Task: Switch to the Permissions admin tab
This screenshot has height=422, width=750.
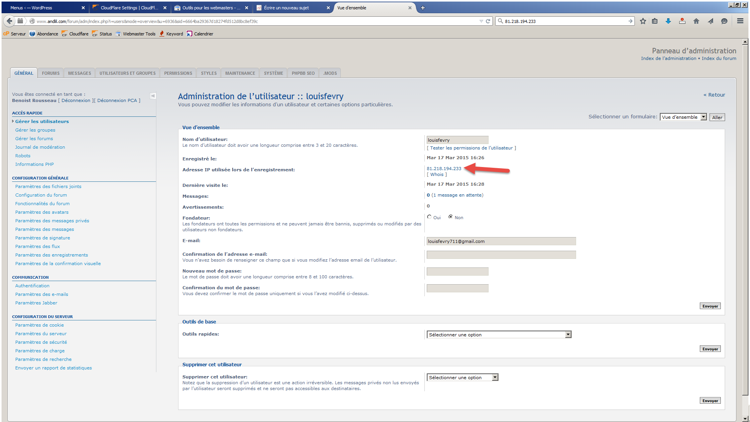Action: [x=178, y=73]
